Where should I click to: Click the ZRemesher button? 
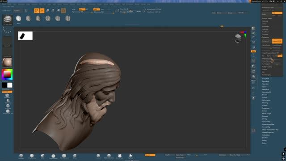point(267,41)
